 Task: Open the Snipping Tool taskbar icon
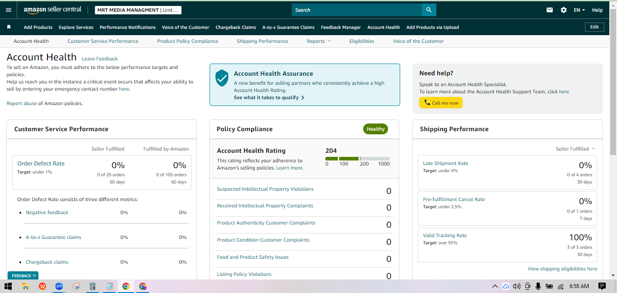click(76, 286)
